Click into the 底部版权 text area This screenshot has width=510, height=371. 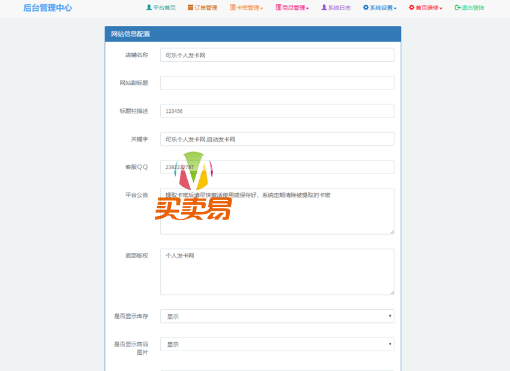277,272
